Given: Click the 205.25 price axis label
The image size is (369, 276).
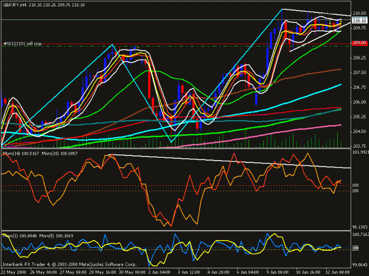Looking at the screenshot, I should [360, 117].
